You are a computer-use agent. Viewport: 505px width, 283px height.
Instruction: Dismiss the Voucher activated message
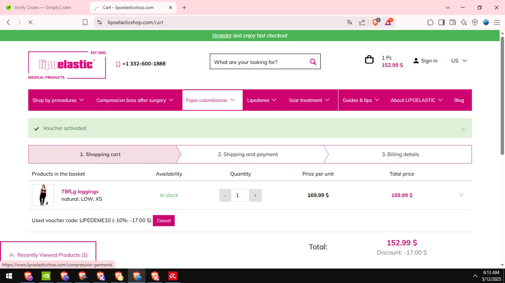coord(463,130)
